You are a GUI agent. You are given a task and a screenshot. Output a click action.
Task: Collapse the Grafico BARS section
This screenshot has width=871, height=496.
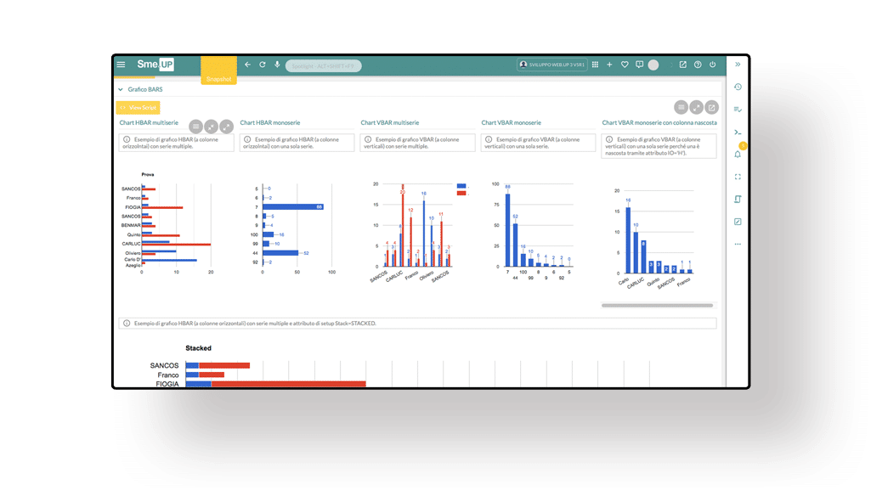point(121,89)
